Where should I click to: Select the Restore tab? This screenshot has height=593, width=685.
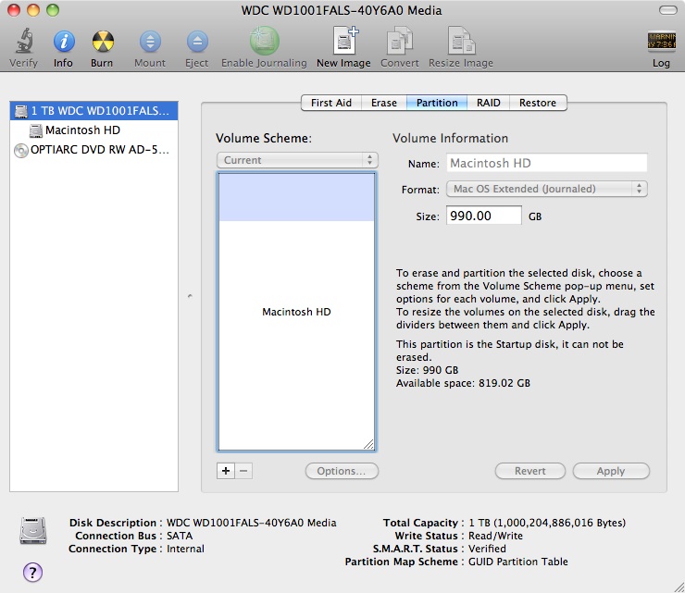(x=538, y=103)
